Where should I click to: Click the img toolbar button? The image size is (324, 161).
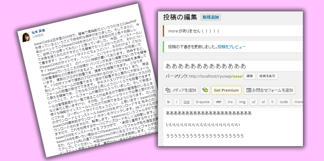242,102
